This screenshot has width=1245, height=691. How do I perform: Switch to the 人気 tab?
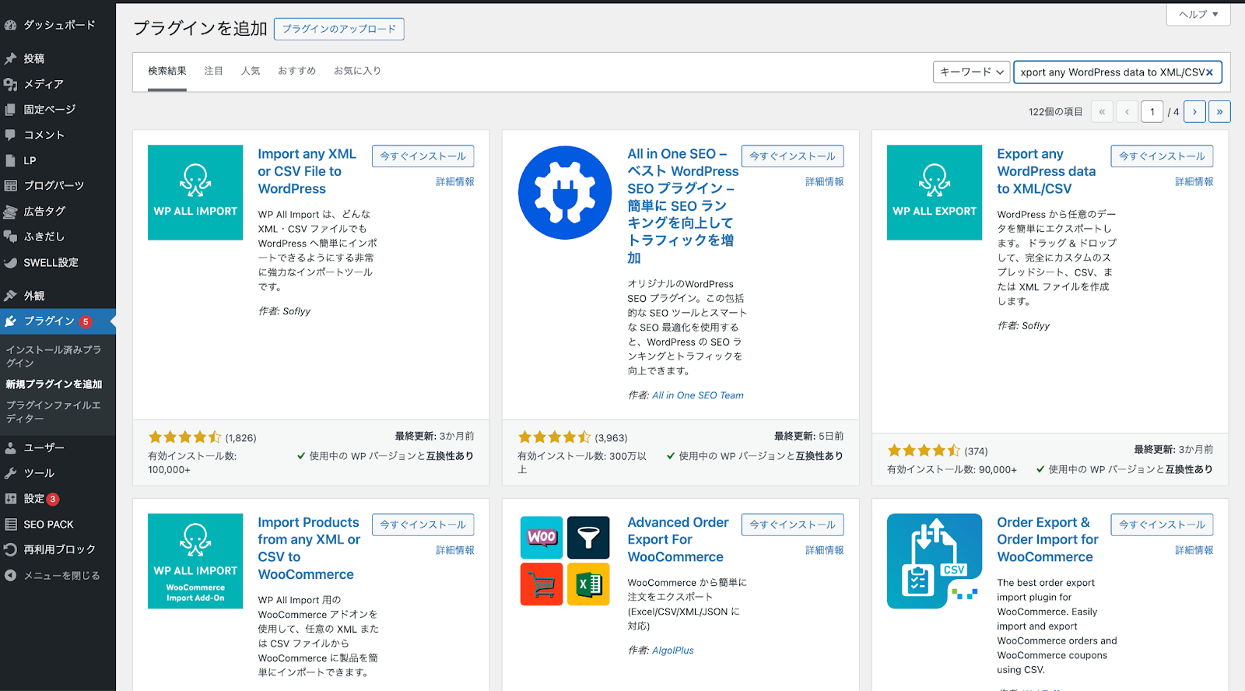[251, 71]
